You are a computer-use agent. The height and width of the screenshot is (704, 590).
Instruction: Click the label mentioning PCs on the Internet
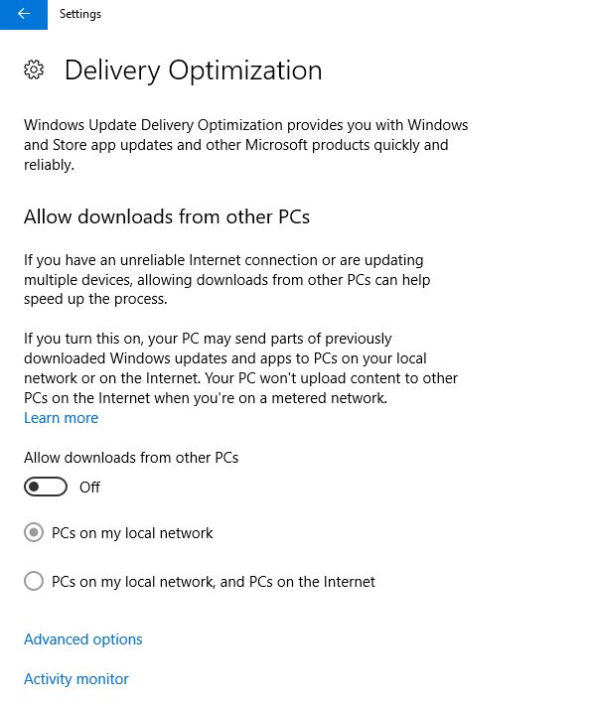coord(214,582)
